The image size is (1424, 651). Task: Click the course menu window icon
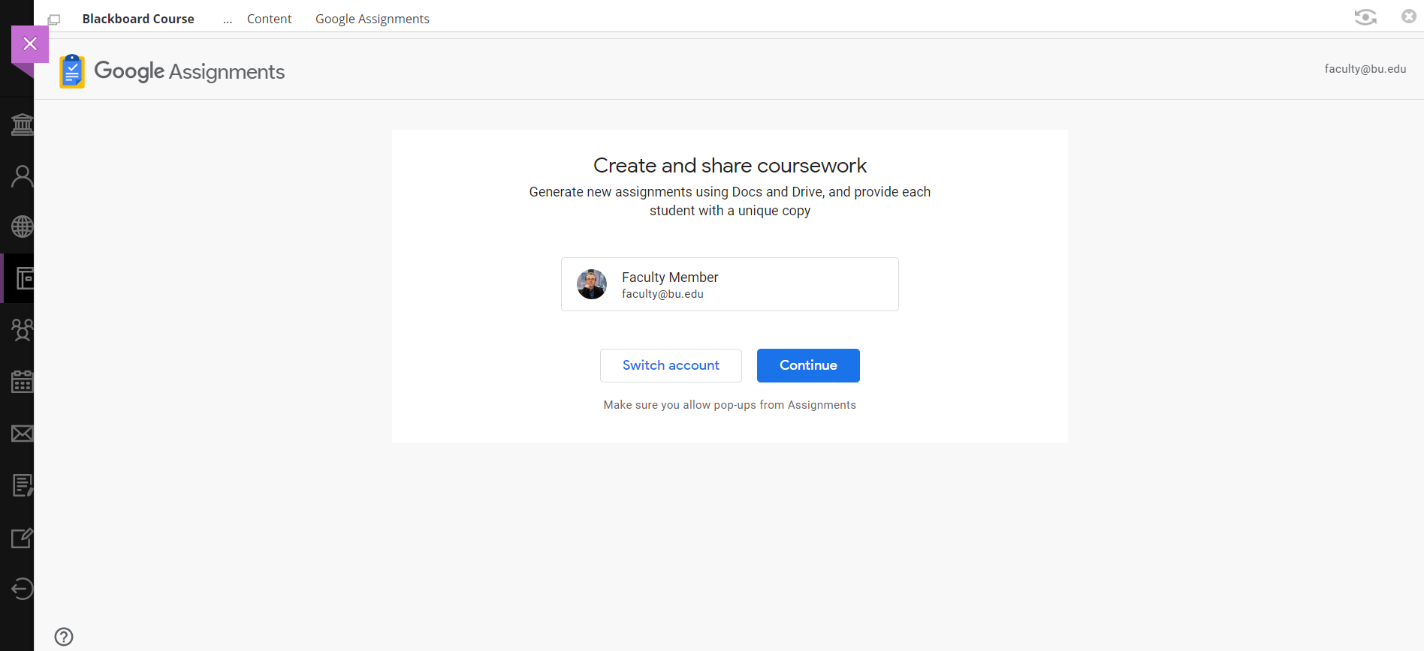[x=54, y=19]
